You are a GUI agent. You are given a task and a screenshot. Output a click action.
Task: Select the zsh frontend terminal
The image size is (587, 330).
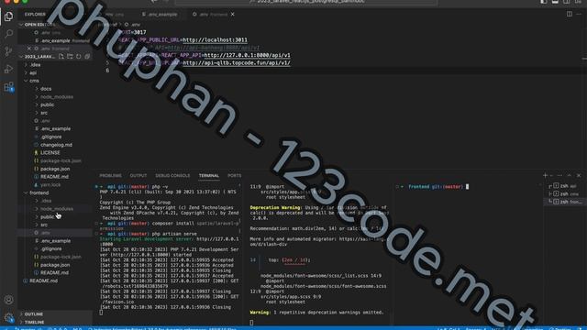[x=565, y=202]
